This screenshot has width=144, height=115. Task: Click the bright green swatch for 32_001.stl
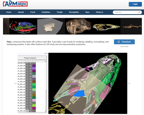tap(34, 84)
